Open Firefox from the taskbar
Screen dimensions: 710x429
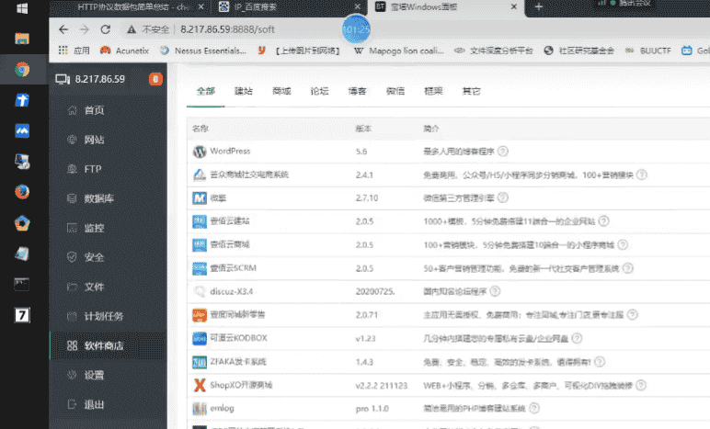(22, 192)
